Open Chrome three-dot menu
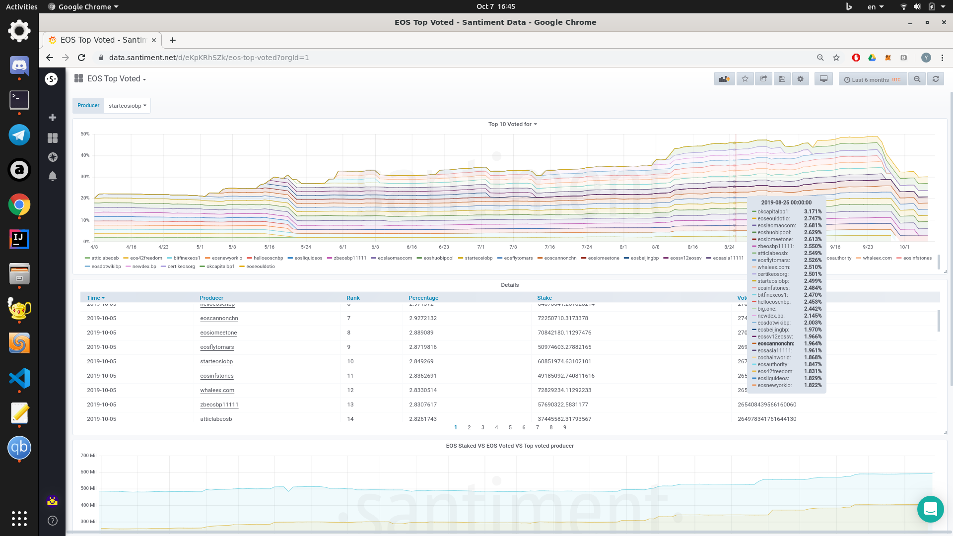This screenshot has width=953, height=536. pos(942,58)
